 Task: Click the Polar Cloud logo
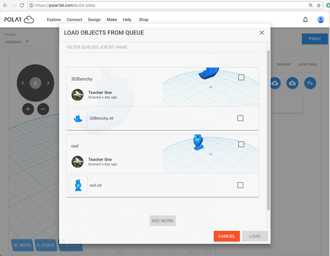[19, 19]
